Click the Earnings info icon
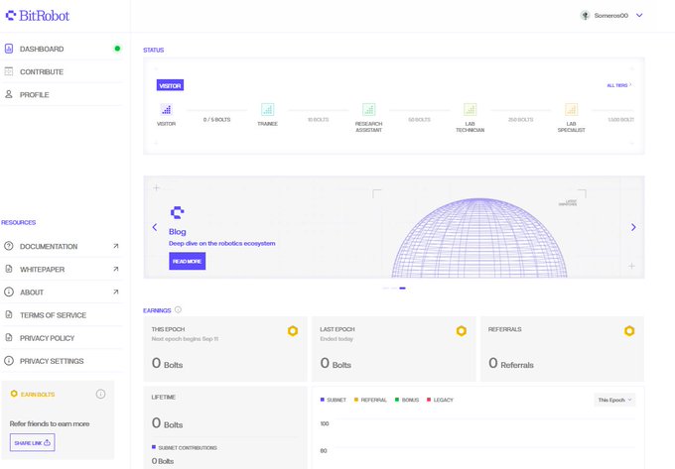This screenshot has width=675, height=469. tap(178, 309)
